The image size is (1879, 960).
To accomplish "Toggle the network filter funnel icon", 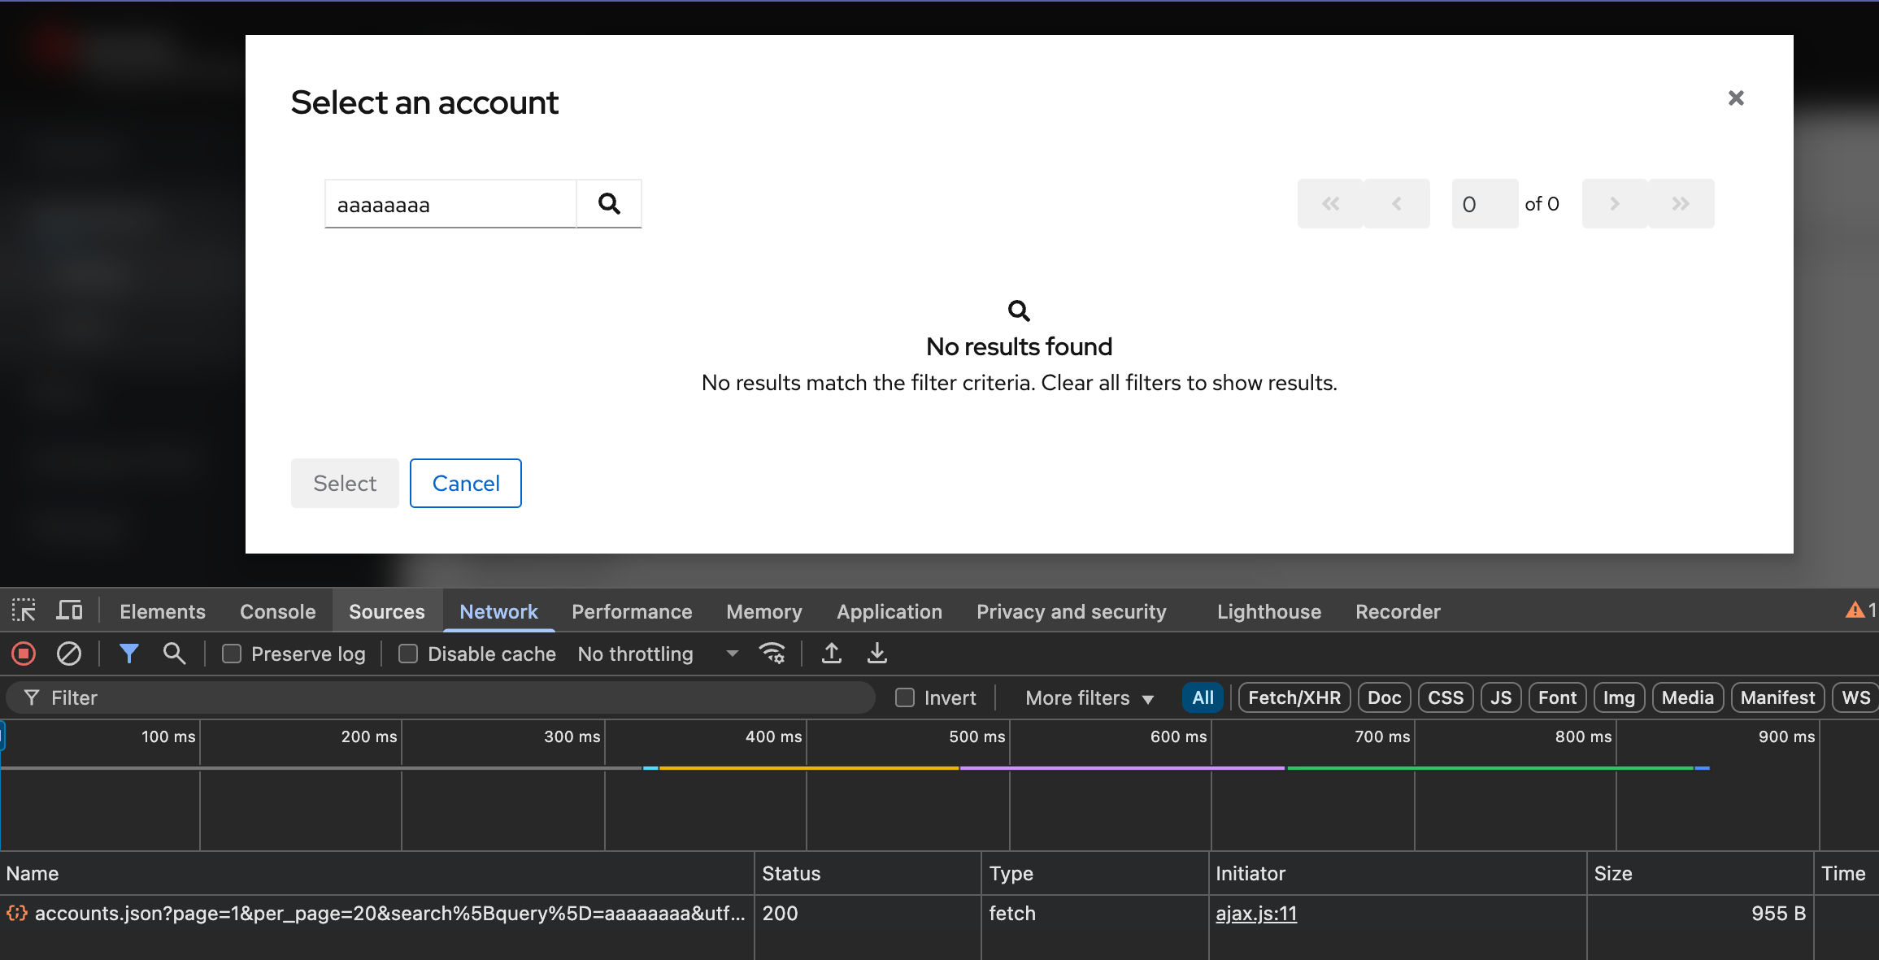I will [x=129, y=654].
